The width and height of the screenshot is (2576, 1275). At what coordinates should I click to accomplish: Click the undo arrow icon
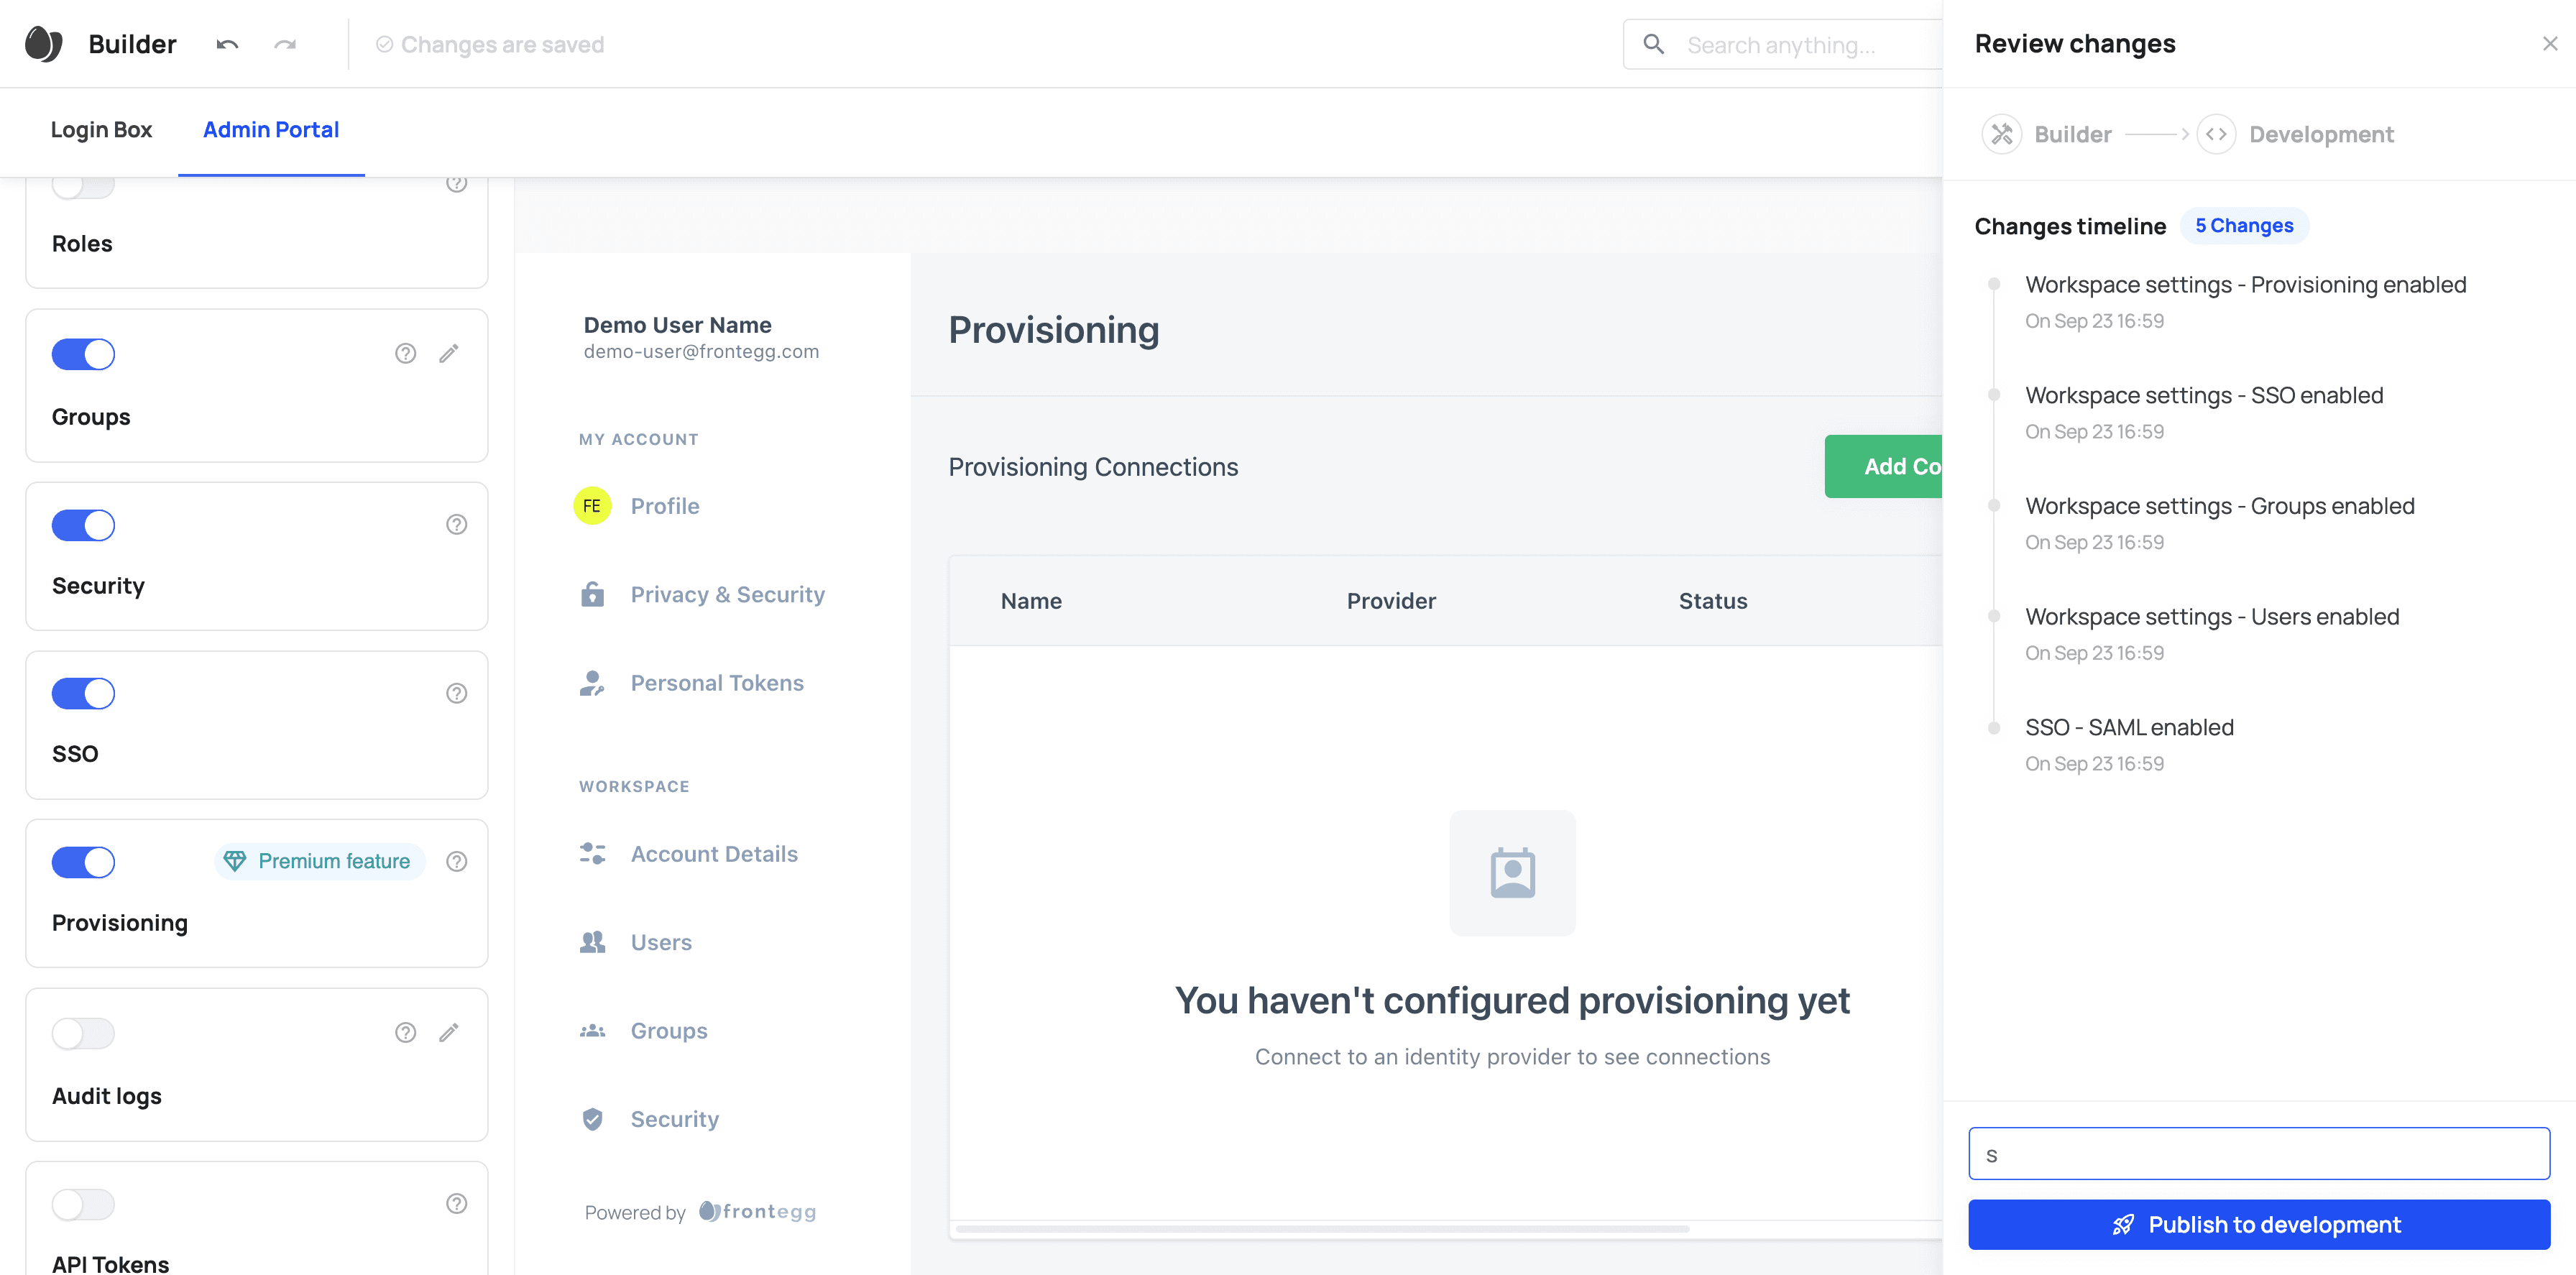(227, 45)
